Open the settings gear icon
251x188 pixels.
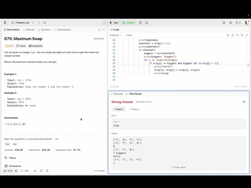[231, 23]
